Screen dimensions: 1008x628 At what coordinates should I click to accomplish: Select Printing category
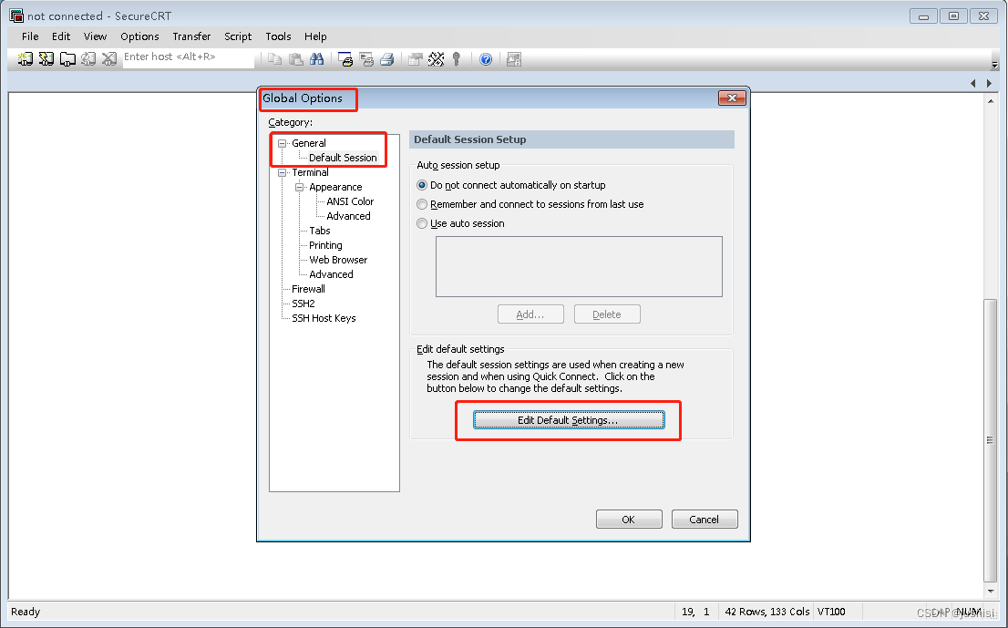[325, 245]
